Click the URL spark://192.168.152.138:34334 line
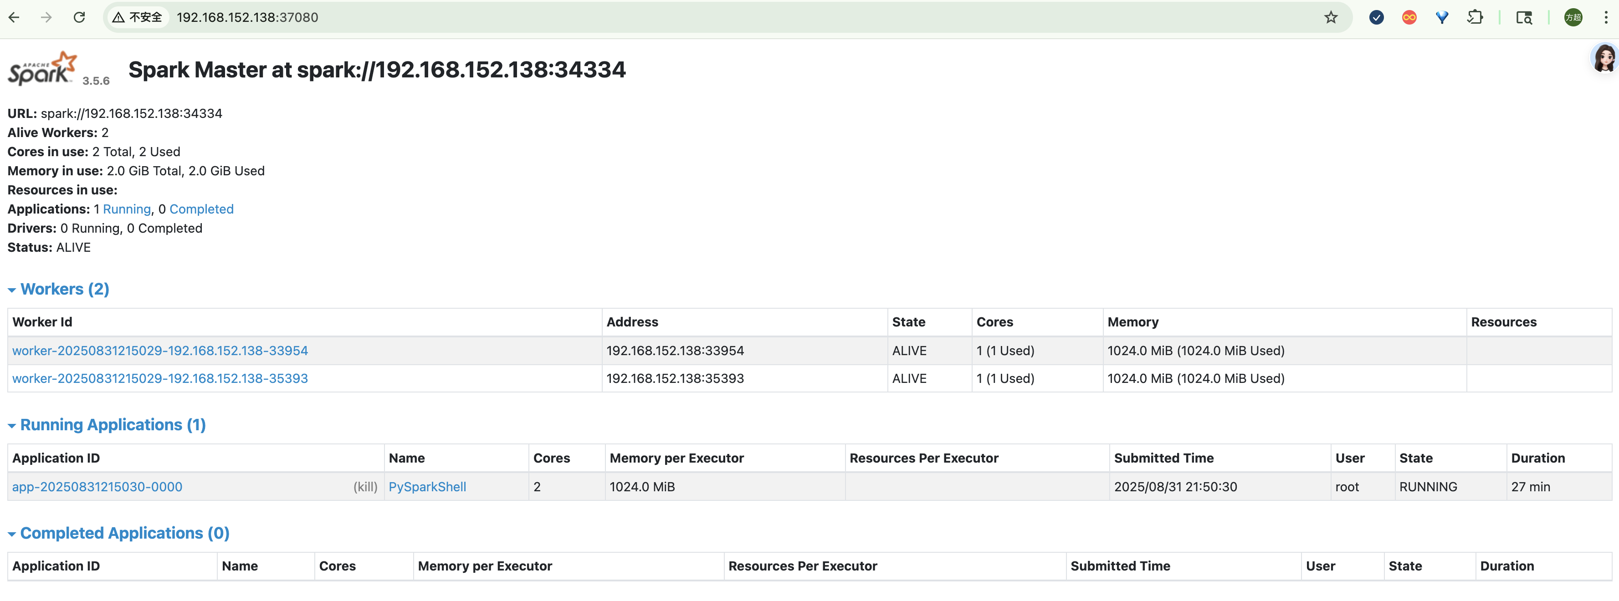Viewport: 1619px width, 601px height. [115, 113]
